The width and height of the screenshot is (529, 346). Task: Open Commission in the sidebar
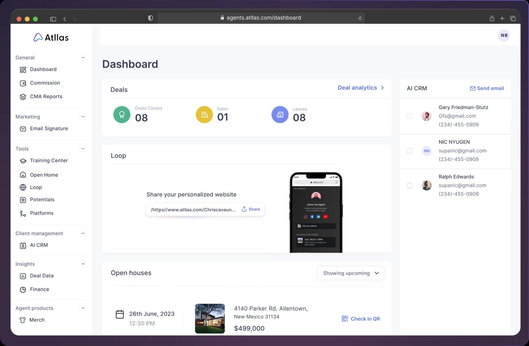[45, 83]
